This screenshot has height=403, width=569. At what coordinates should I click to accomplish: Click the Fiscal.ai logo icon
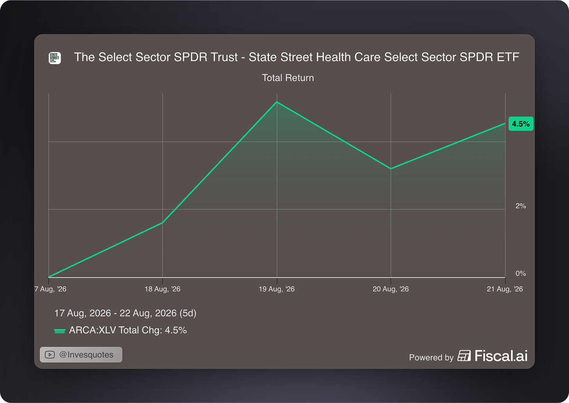click(x=464, y=356)
